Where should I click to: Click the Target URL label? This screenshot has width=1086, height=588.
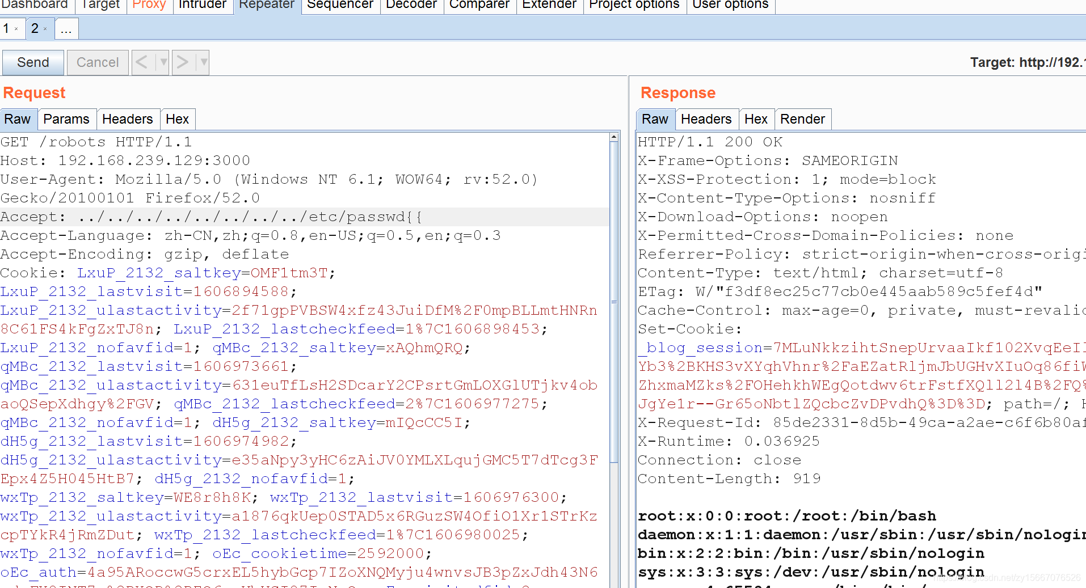tap(1028, 62)
